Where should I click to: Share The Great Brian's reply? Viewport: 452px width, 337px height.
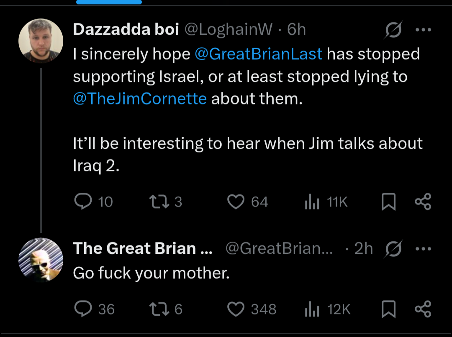tap(423, 309)
